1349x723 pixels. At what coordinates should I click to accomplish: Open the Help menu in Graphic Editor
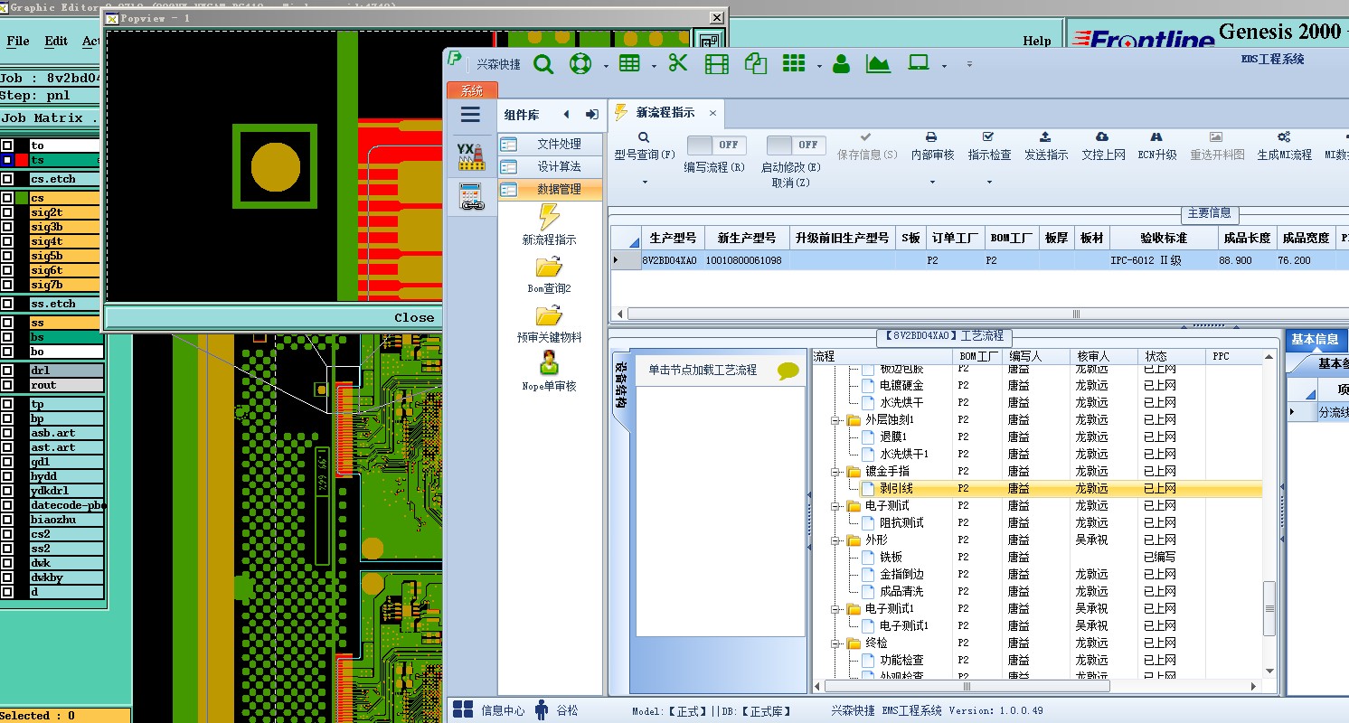click(x=1037, y=41)
